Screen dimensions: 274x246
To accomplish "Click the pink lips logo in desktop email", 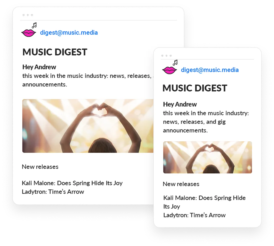I will pyautogui.click(x=29, y=33).
